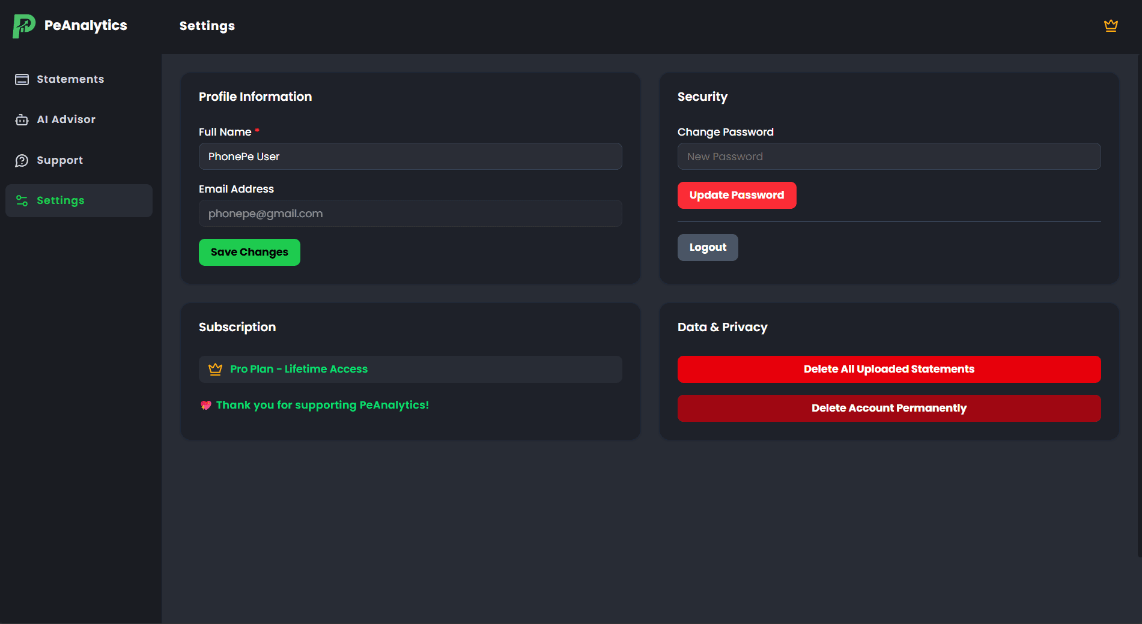Viewport: 1142px width, 624px height.
Task: Click the Email Address field
Action: 410,214
